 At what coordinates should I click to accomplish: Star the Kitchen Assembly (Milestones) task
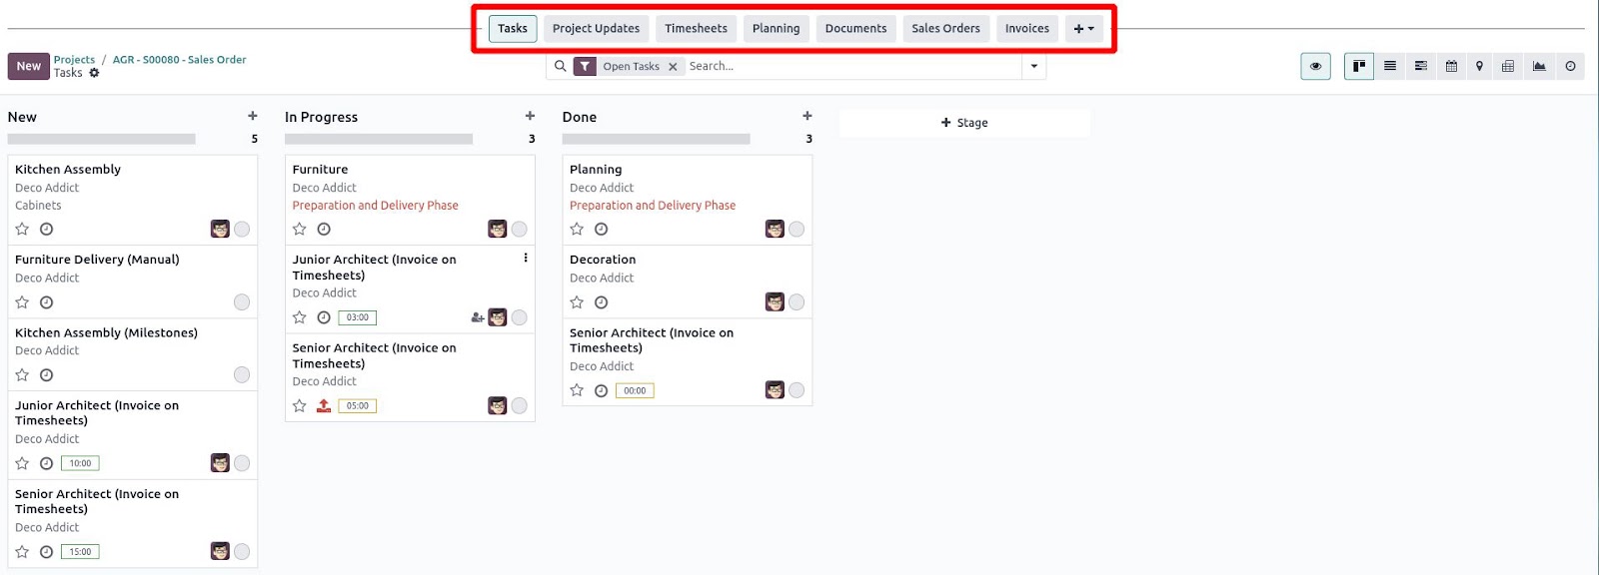tap(22, 375)
